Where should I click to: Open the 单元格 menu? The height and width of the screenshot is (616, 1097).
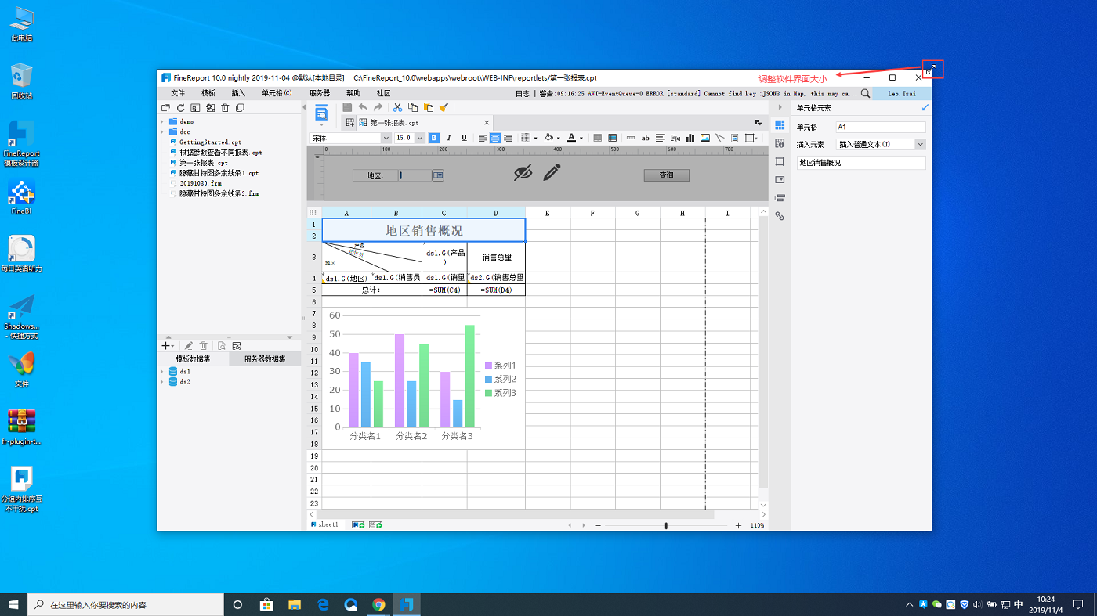click(277, 93)
